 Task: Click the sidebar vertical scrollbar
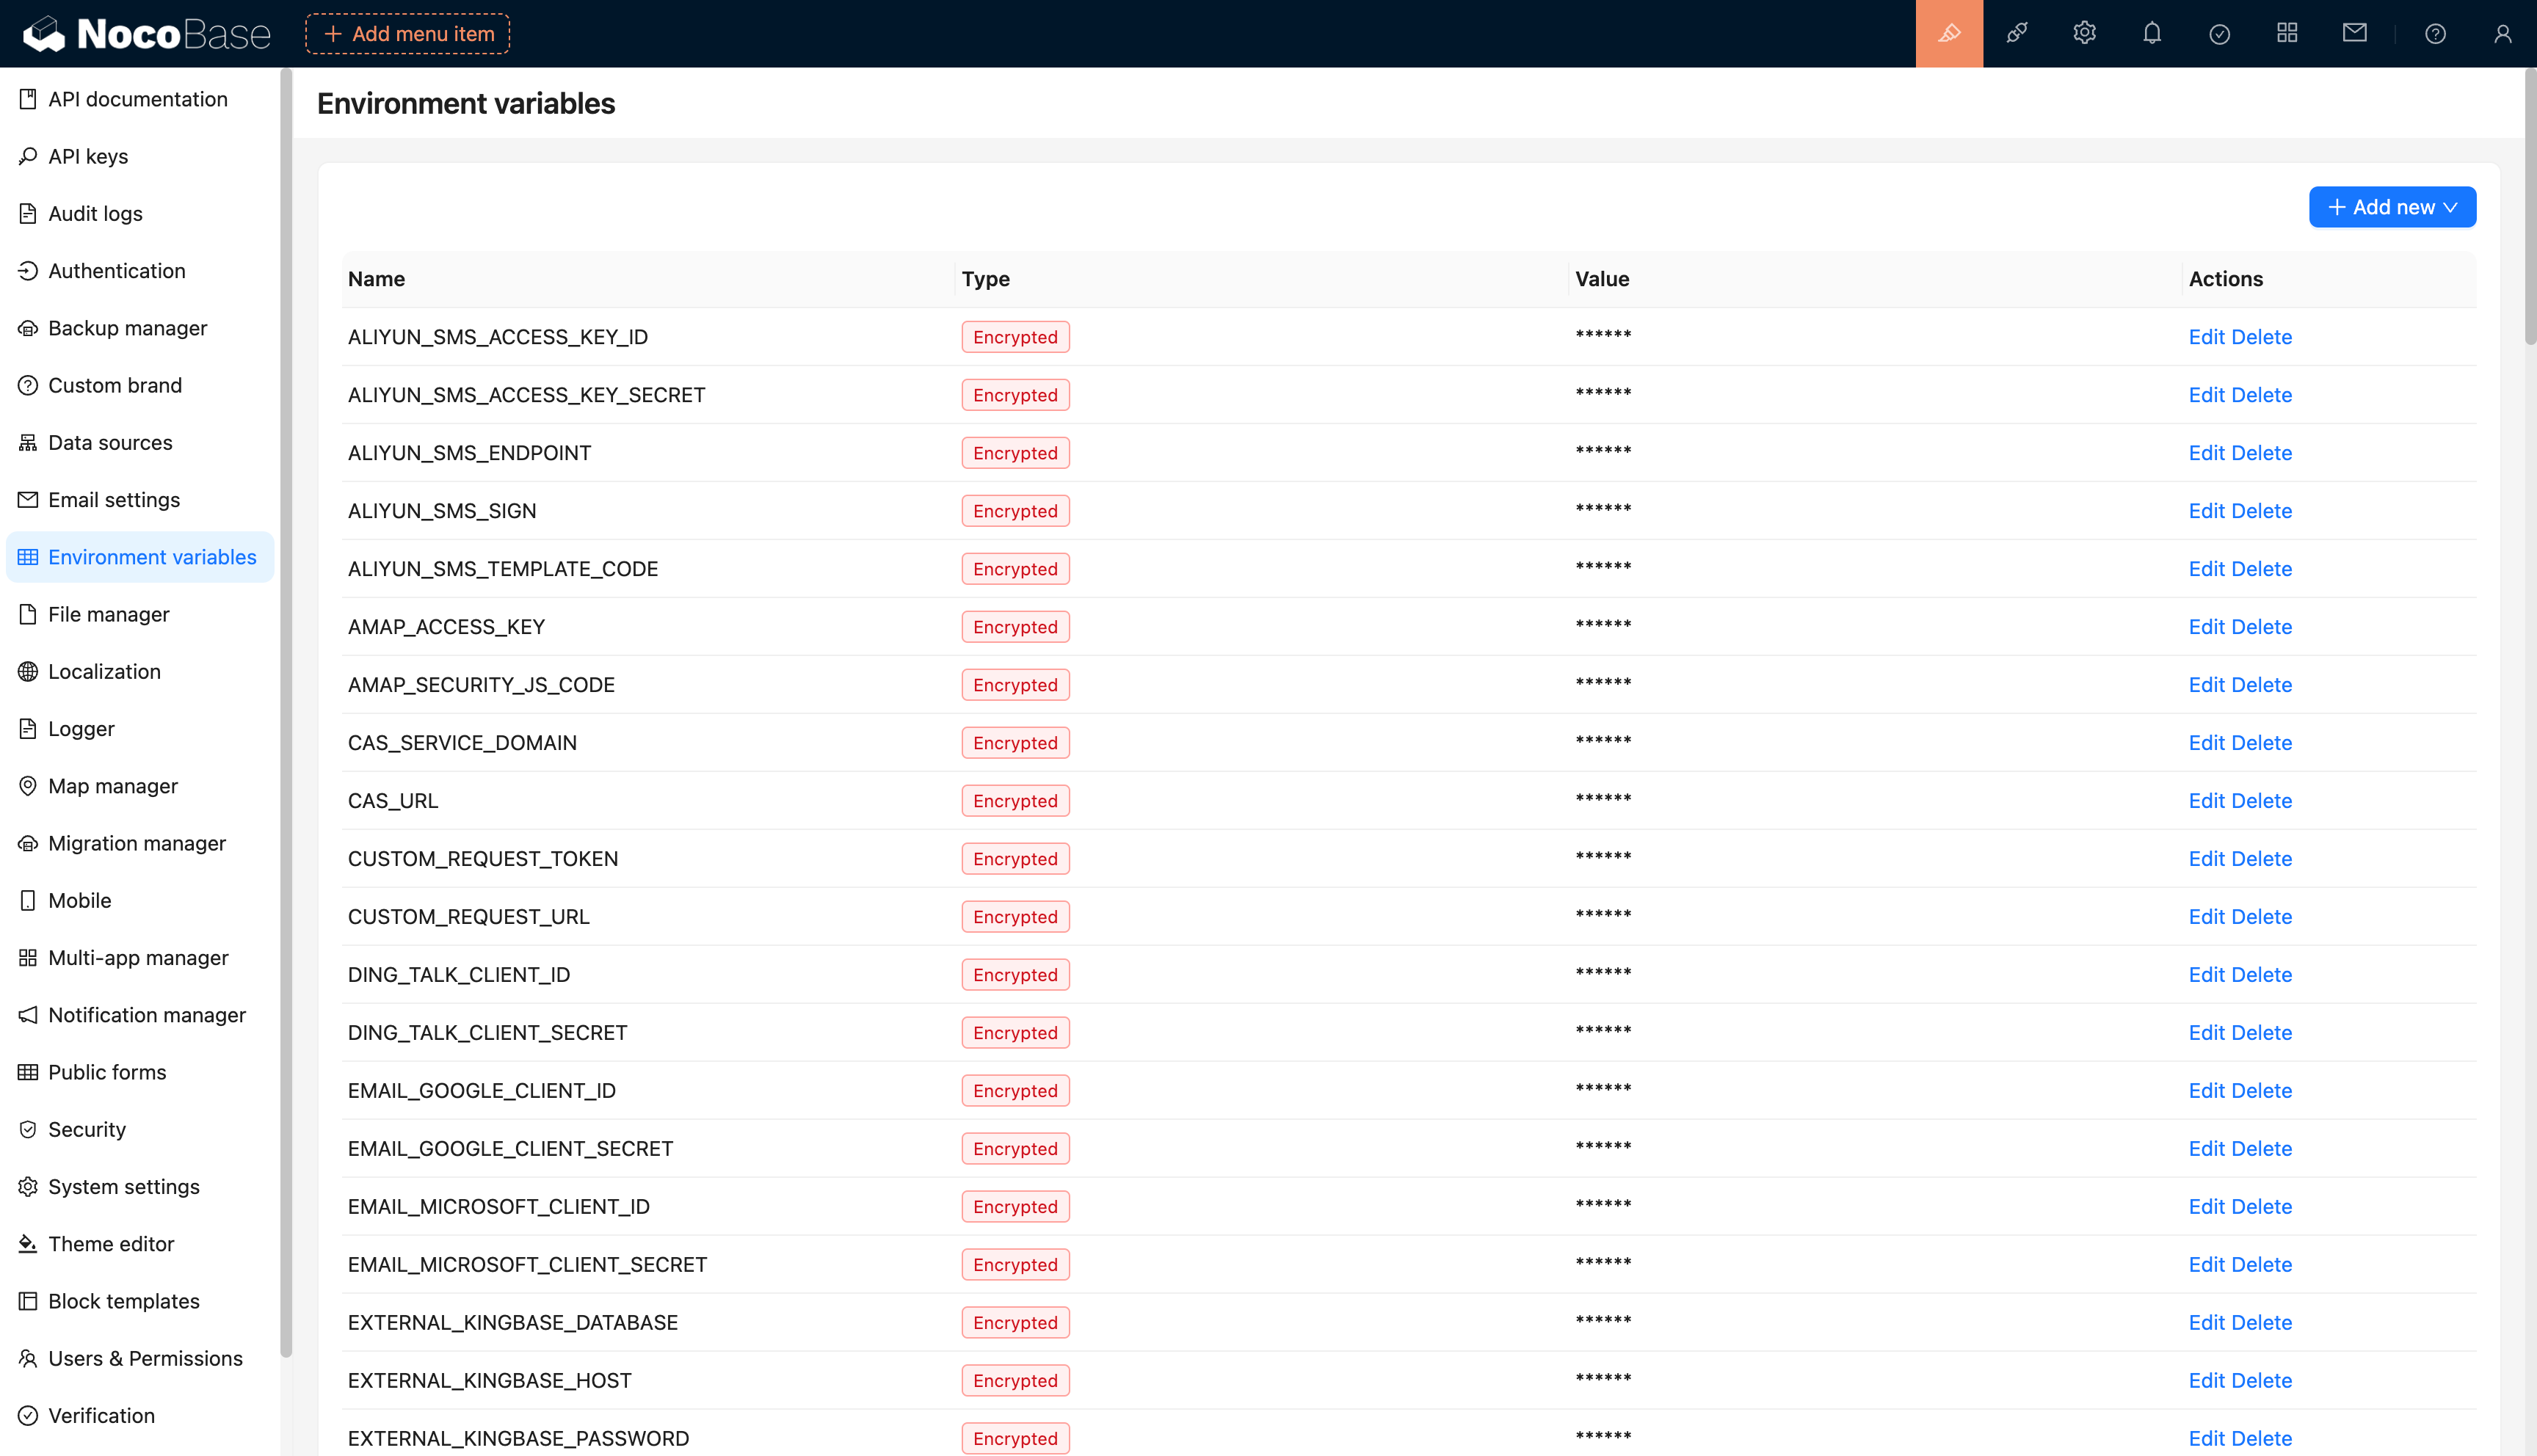pyautogui.click(x=286, y=700)
